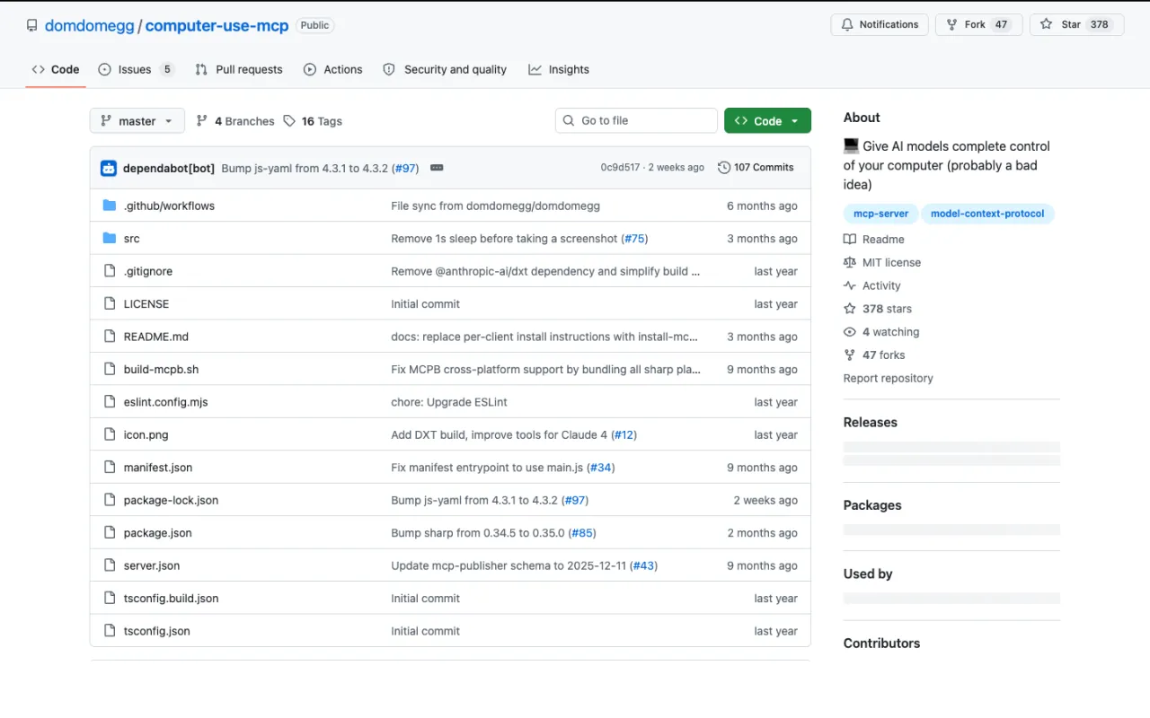Click the Issues count badge 5

point(167,69)
